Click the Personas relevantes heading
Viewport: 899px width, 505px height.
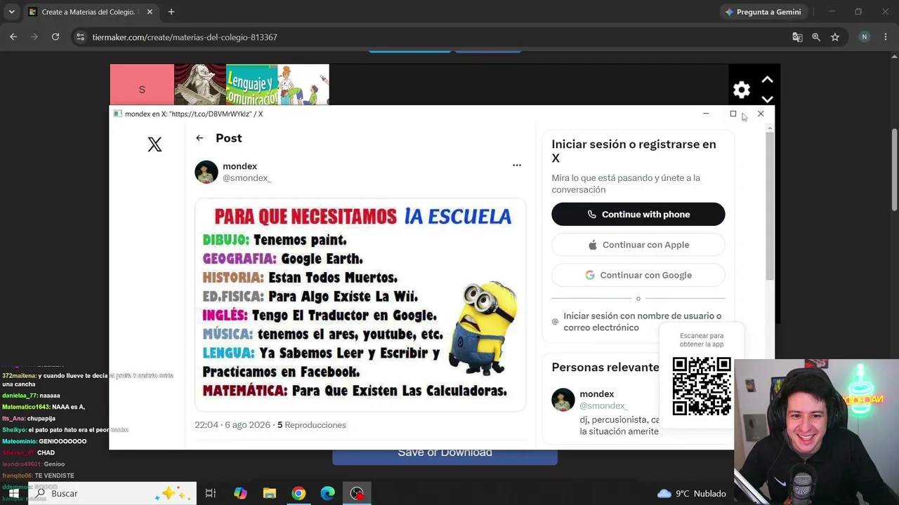(605, 367)
